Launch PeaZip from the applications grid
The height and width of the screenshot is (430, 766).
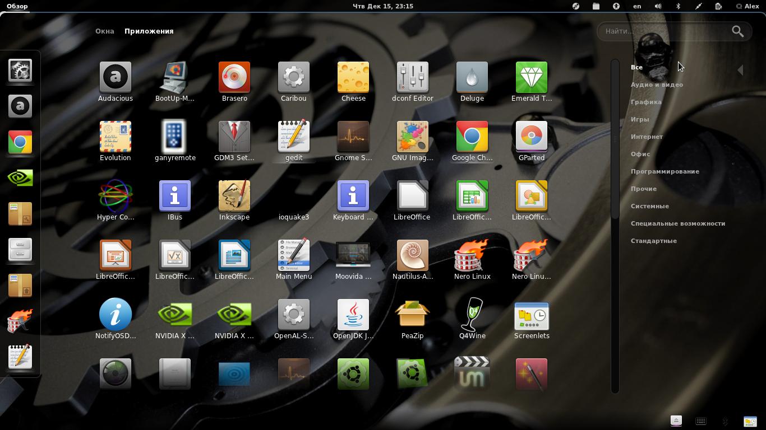[413, 319]
